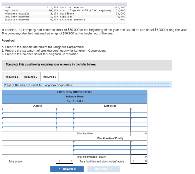The height and width of the screenshot is (174, 195).
Task: Click the Buildings 30,000 value
Action: pos(120,14)
